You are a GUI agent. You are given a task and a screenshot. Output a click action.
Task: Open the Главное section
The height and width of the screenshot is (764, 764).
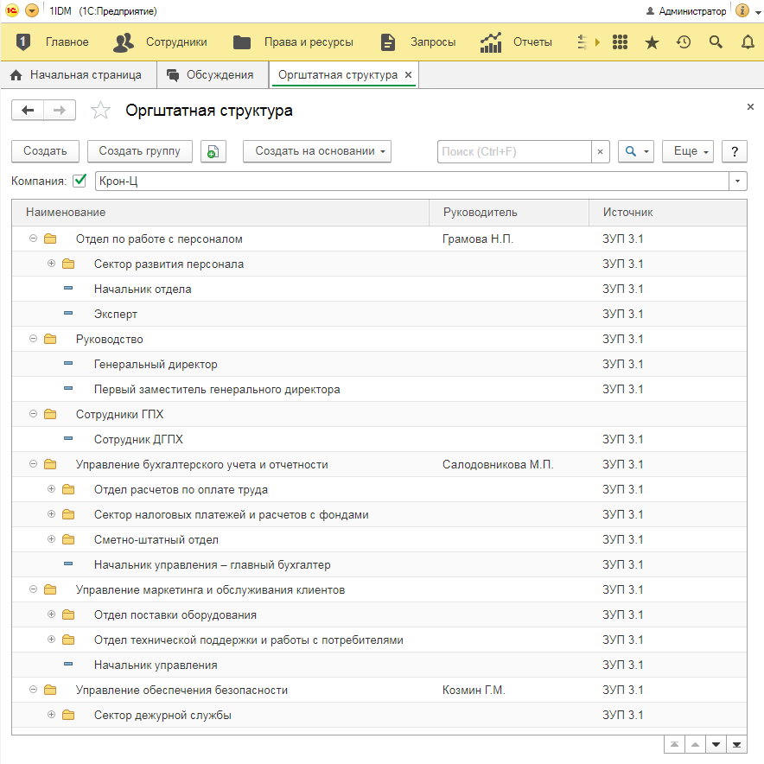[x=52, y=41]
